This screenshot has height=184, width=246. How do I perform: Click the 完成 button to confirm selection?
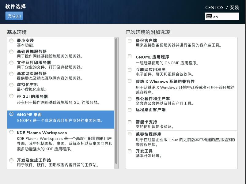[13, 16]
